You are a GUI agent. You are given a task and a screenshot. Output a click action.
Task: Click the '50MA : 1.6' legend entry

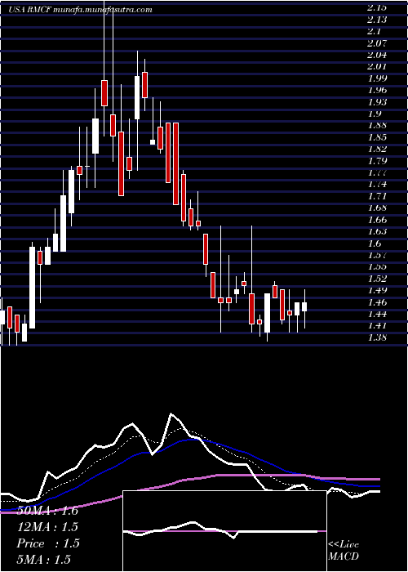[47, 511]
